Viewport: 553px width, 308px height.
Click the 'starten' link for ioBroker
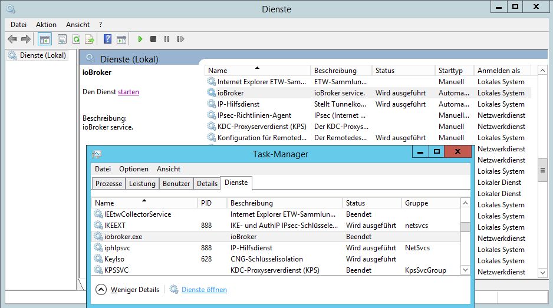129,92
